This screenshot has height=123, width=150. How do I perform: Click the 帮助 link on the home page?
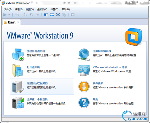pos(95,99)
